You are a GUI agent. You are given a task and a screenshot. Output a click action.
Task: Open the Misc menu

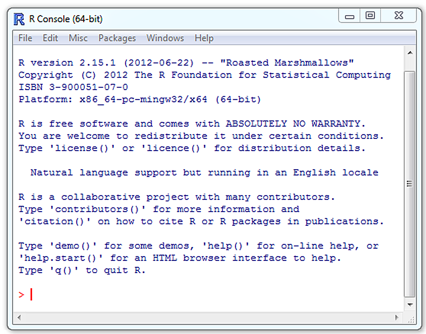tap(78, 38)
